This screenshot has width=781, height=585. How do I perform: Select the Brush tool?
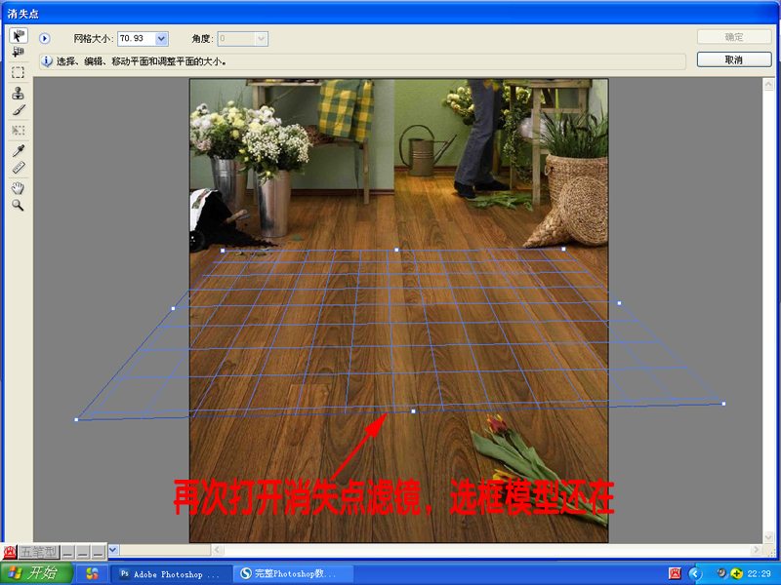18,110
